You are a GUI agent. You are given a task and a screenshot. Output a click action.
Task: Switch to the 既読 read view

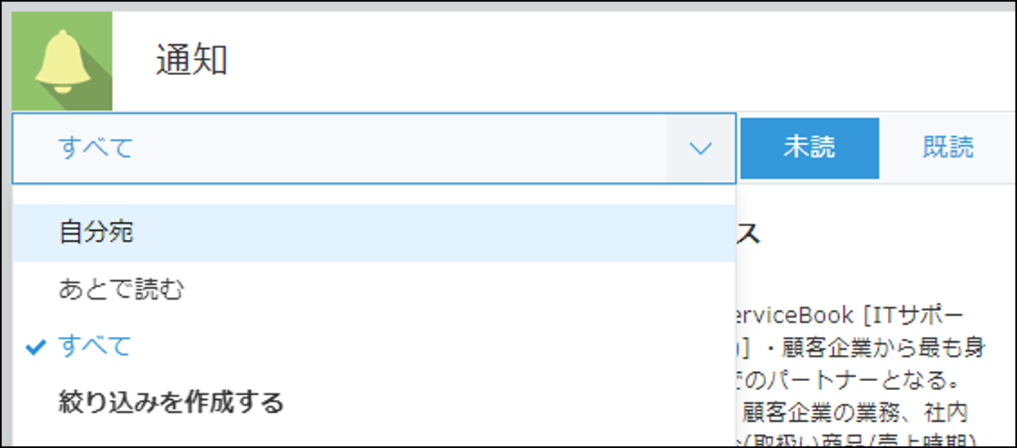(x=948, y=148)
